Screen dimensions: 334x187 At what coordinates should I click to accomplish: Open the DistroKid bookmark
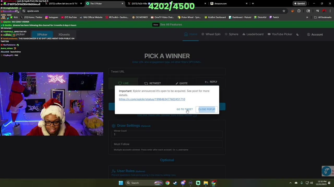click(260, 17)
